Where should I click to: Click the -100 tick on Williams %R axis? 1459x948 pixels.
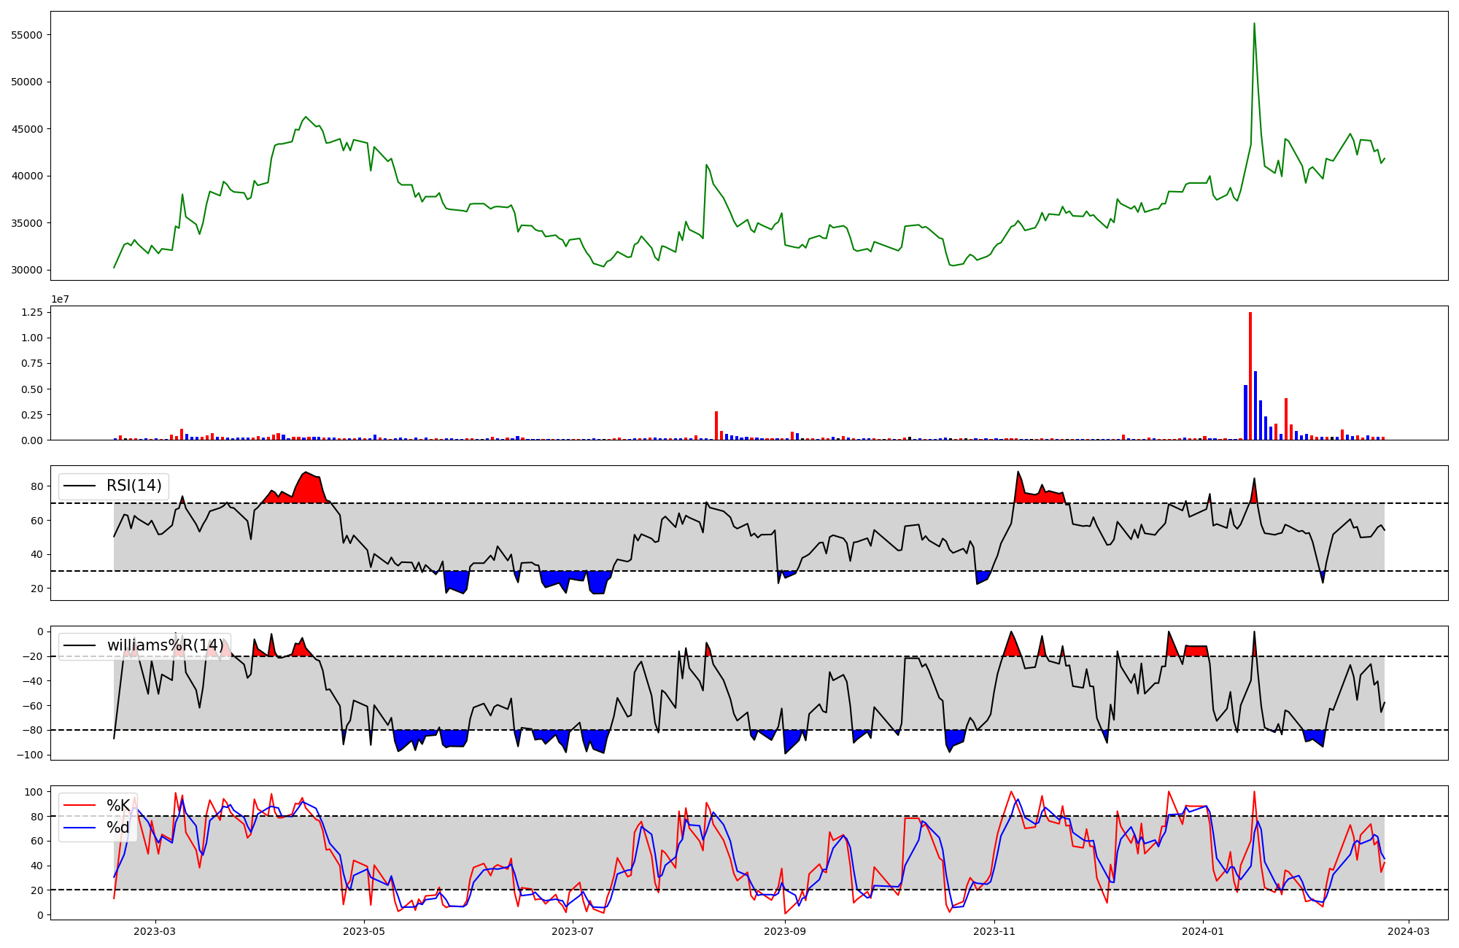click(29, 755)
